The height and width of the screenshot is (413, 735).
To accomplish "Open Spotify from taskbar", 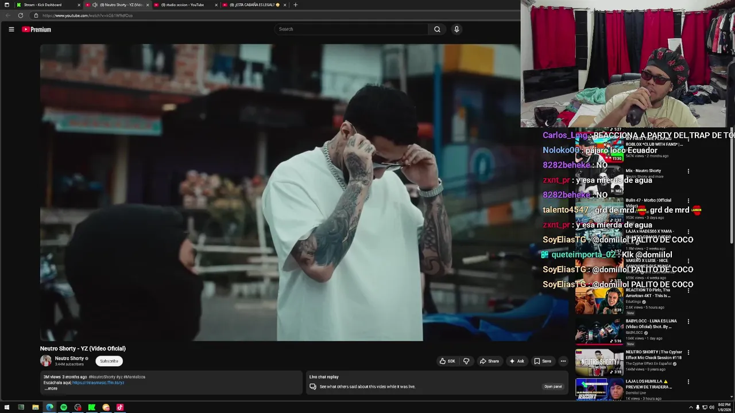I will pos(64,407).
